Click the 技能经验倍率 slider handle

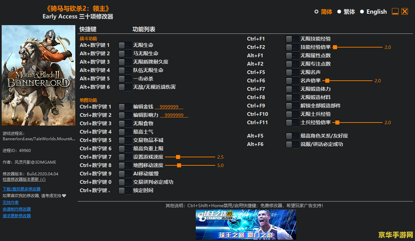(335, 47)
